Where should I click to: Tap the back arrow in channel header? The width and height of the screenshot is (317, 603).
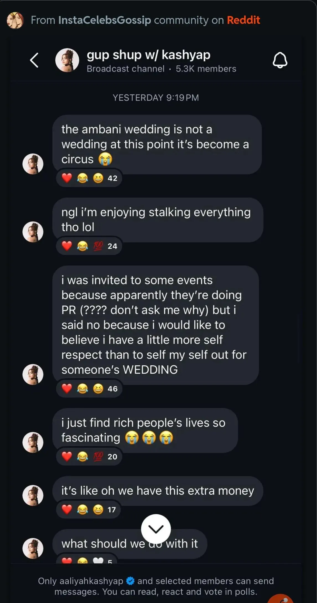[34, 60]
